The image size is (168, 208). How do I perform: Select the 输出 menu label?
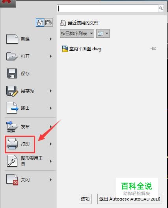25,108
